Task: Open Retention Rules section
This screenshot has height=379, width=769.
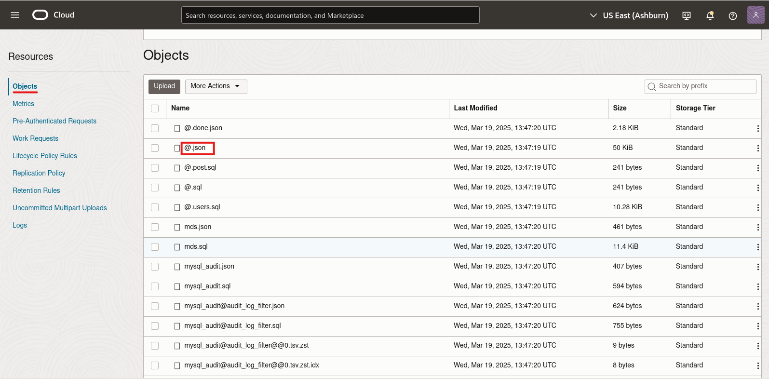Action: (x=36, y=190)
